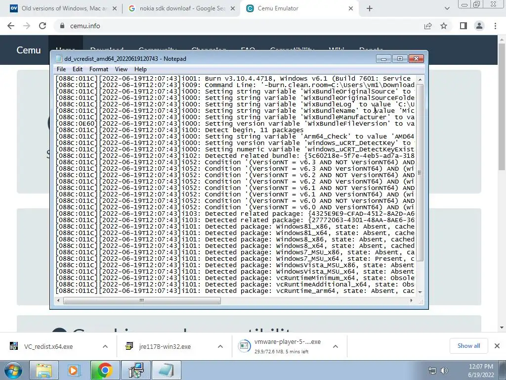Image resolution: width=506 pixels, height=380 pixels.
Task: Open Chrome side panel icon
Action: (x=464, y=26)
